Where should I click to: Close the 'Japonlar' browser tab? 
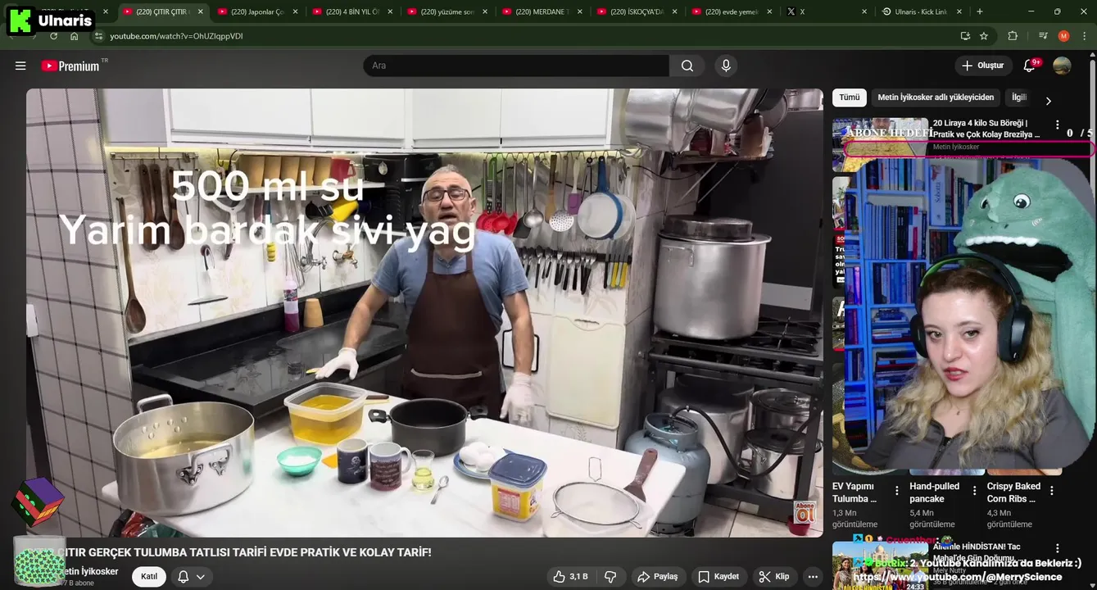295,11
